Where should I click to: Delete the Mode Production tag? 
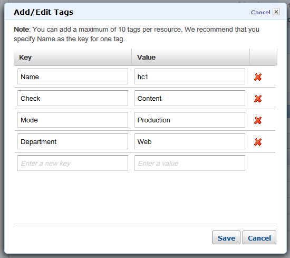pos(258,120)
